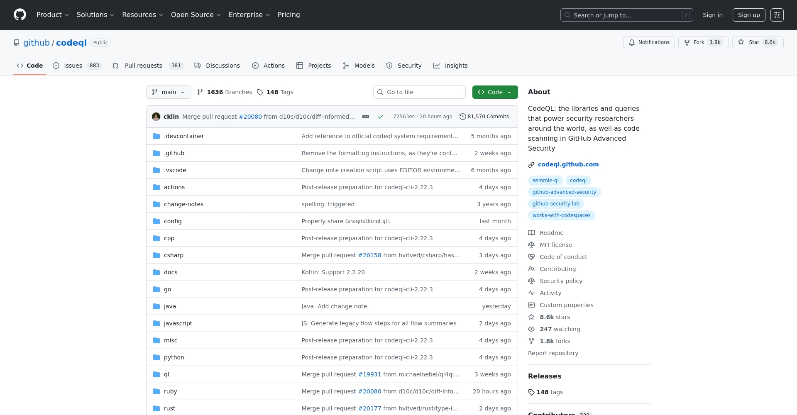Image resolution: width=797 pixels, height=415 pixels.
Task: Open the Enterprise dropdown menu
Action: [249, 15]
